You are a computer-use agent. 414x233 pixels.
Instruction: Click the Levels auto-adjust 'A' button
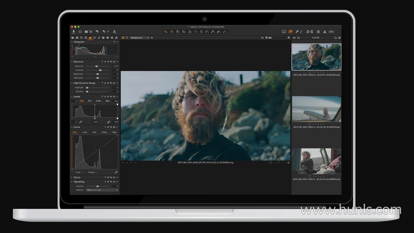(105, 97)
